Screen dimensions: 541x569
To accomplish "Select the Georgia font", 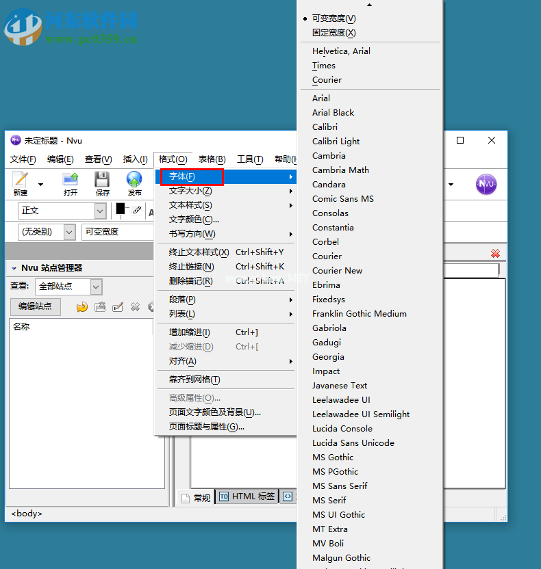I will tap(370, 357).
